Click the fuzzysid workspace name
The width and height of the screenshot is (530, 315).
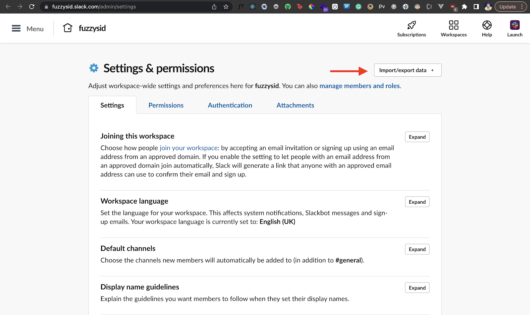92,28
